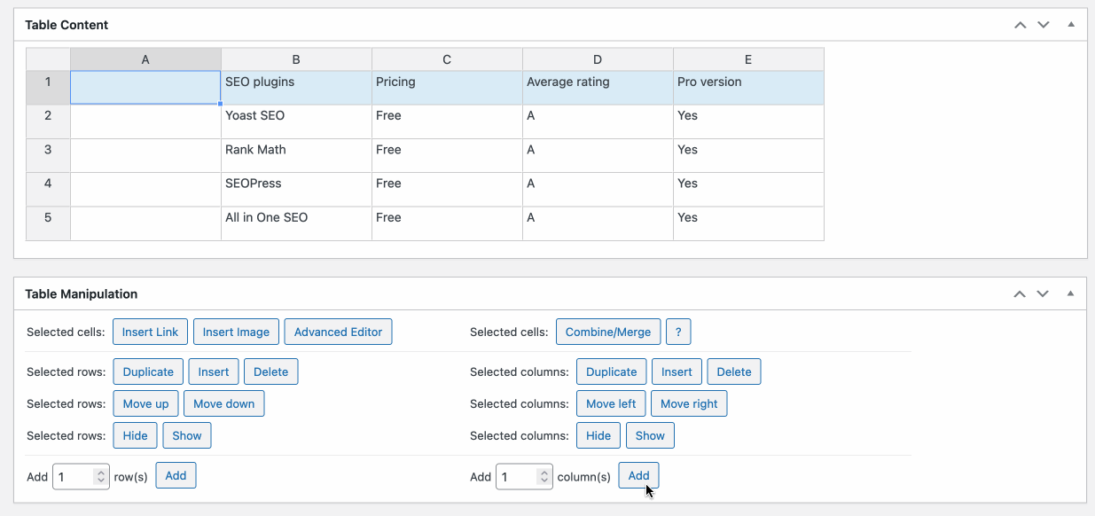Select row 5 header
The width and height of the screenshot is (1095, 516).
pyautogui.click(x=48, y=223)
